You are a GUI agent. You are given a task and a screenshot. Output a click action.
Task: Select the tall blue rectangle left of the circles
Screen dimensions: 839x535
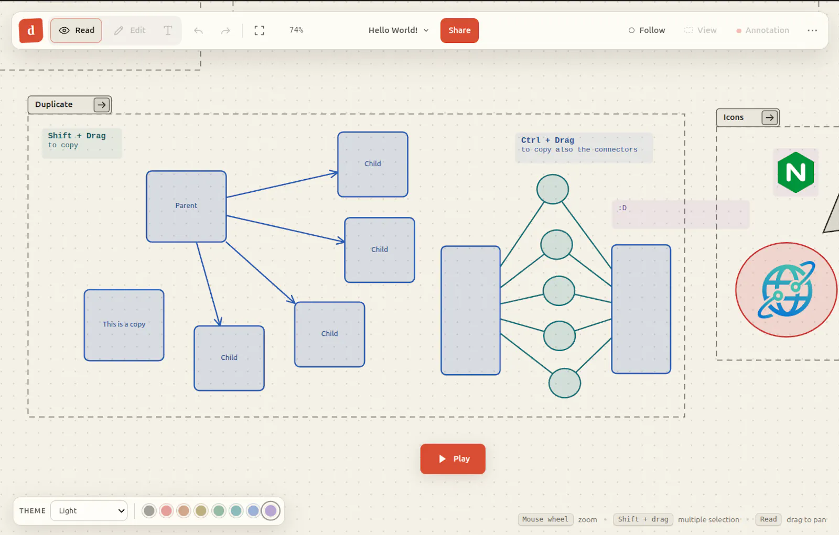click(470, 310)
